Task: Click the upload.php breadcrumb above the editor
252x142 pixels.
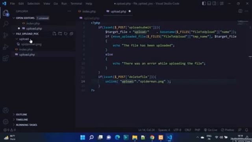Action: 92,18
